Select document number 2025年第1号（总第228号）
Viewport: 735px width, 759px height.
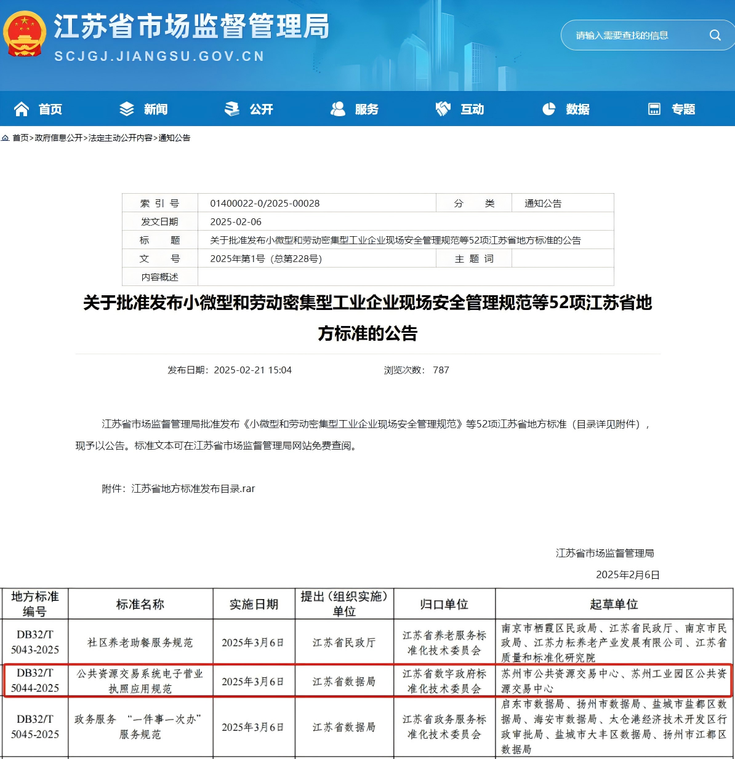[x=266, y=259]
